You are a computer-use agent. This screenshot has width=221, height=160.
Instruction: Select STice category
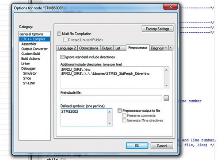[27, 78]
